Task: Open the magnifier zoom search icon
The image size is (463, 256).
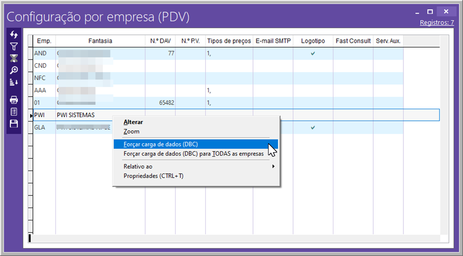Action: 14,70
